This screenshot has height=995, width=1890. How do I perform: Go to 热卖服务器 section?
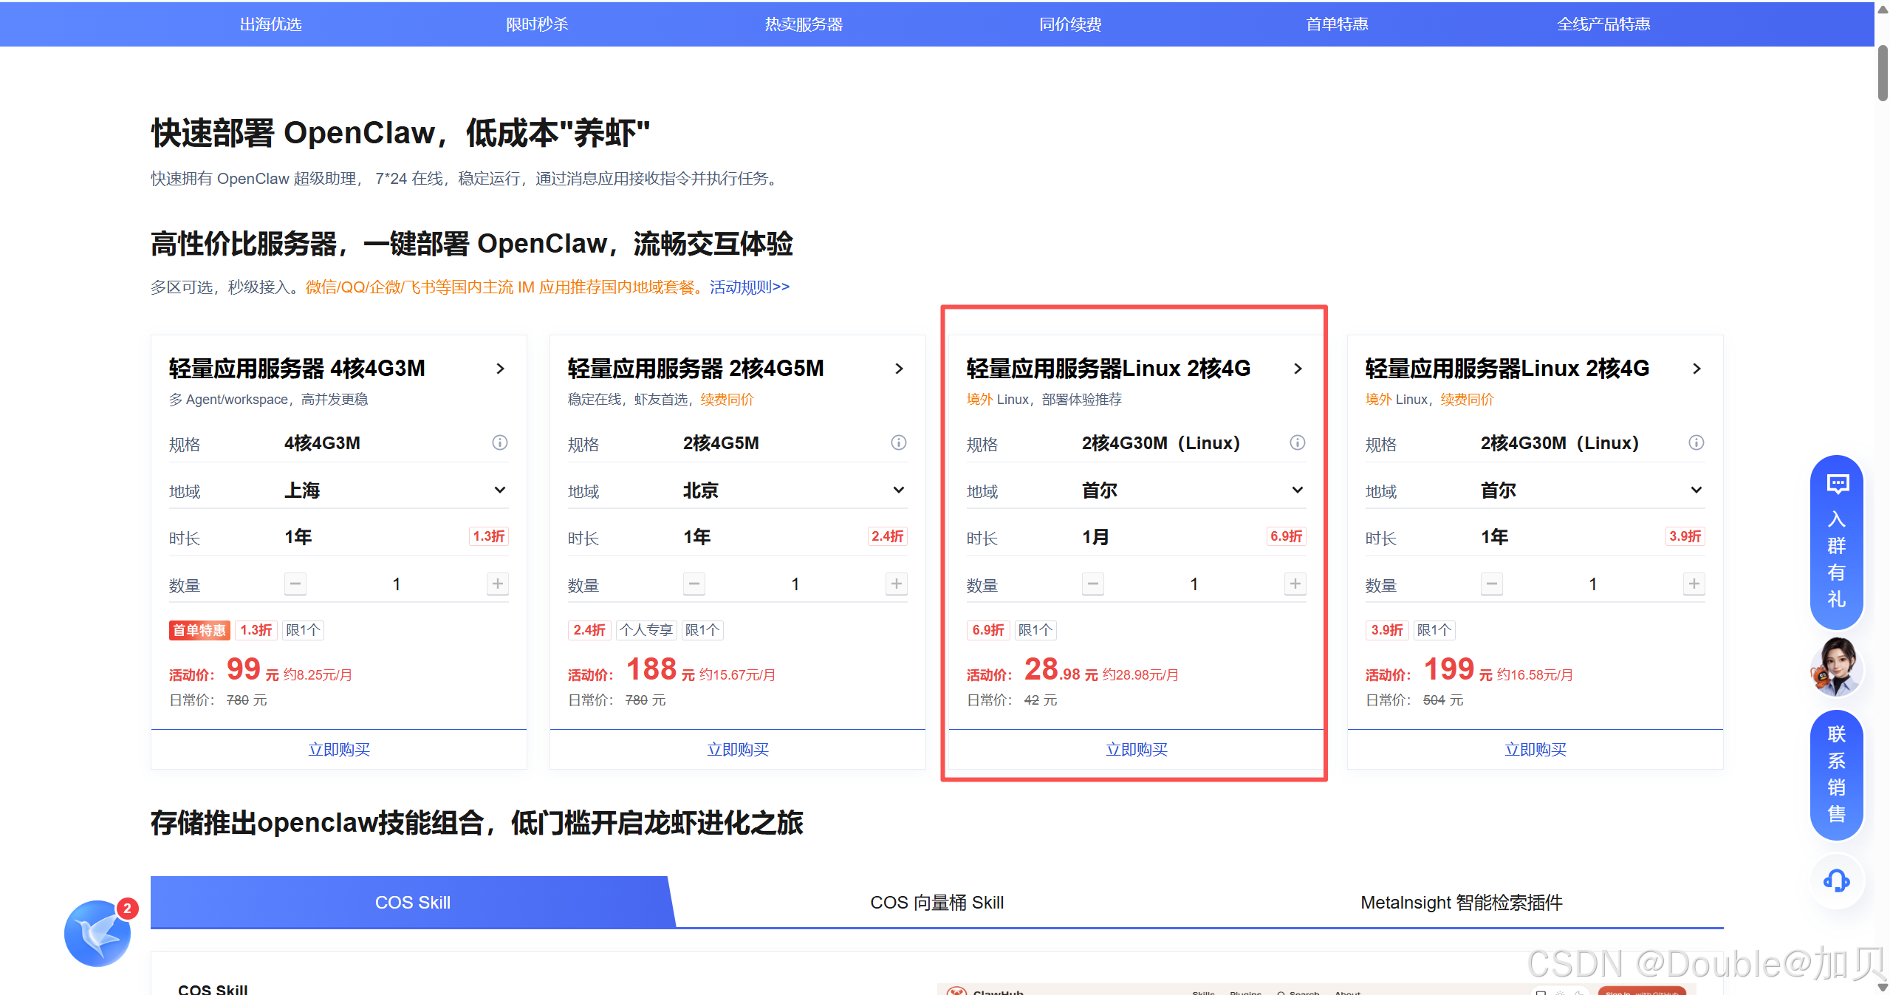(804, 24)
